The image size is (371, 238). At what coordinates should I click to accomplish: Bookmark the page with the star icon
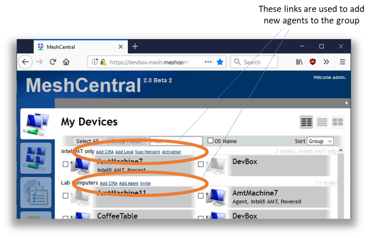pos(220,62)
